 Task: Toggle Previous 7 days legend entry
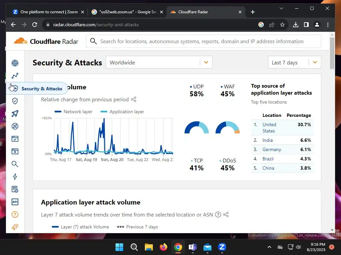138,227
